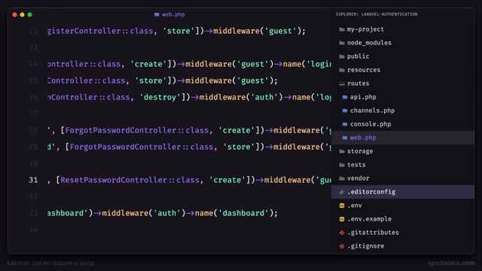The image size is (482, 271).
Task: Click the red close window button
Action: 15,14
